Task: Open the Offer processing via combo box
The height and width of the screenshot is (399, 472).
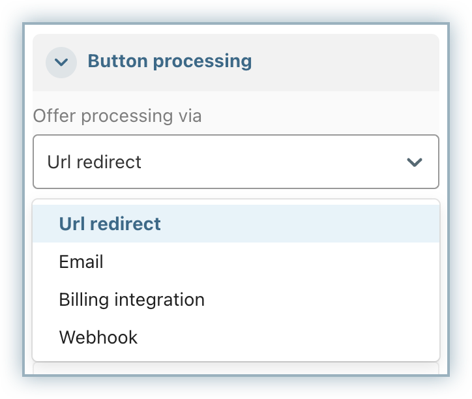Action: [235, 162]
